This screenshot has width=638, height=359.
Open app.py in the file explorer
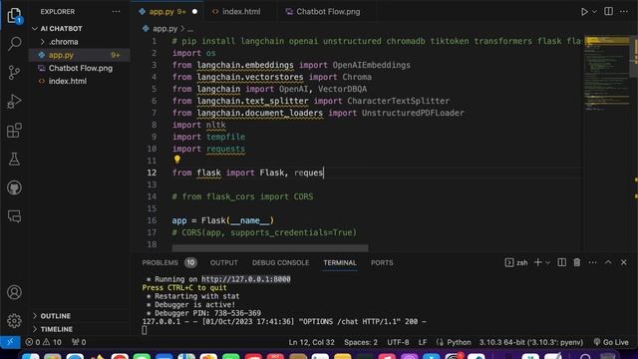pyautogui.click(x=80, y=55)
